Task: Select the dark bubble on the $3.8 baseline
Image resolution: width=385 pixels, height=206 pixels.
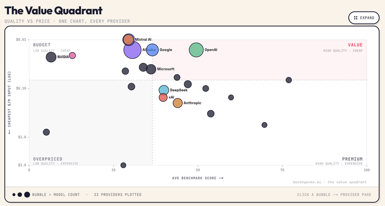Action: 123,165
